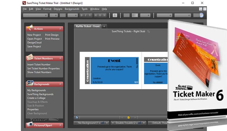Click the restore document window icon
Screen dimensions: 227x131
pyautogui.click(x=201, y=9)
